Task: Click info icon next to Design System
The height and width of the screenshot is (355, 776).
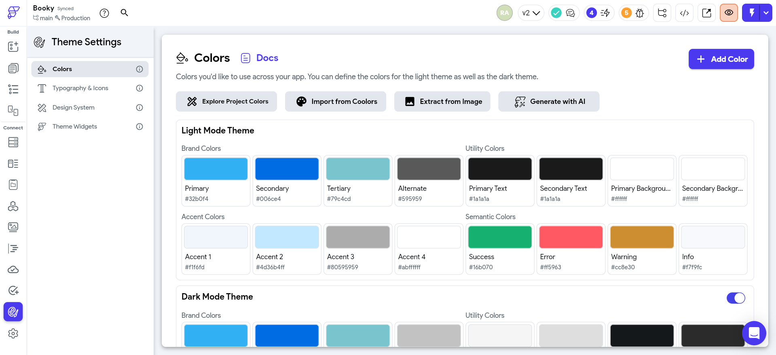Action: (x=140, y=108)
